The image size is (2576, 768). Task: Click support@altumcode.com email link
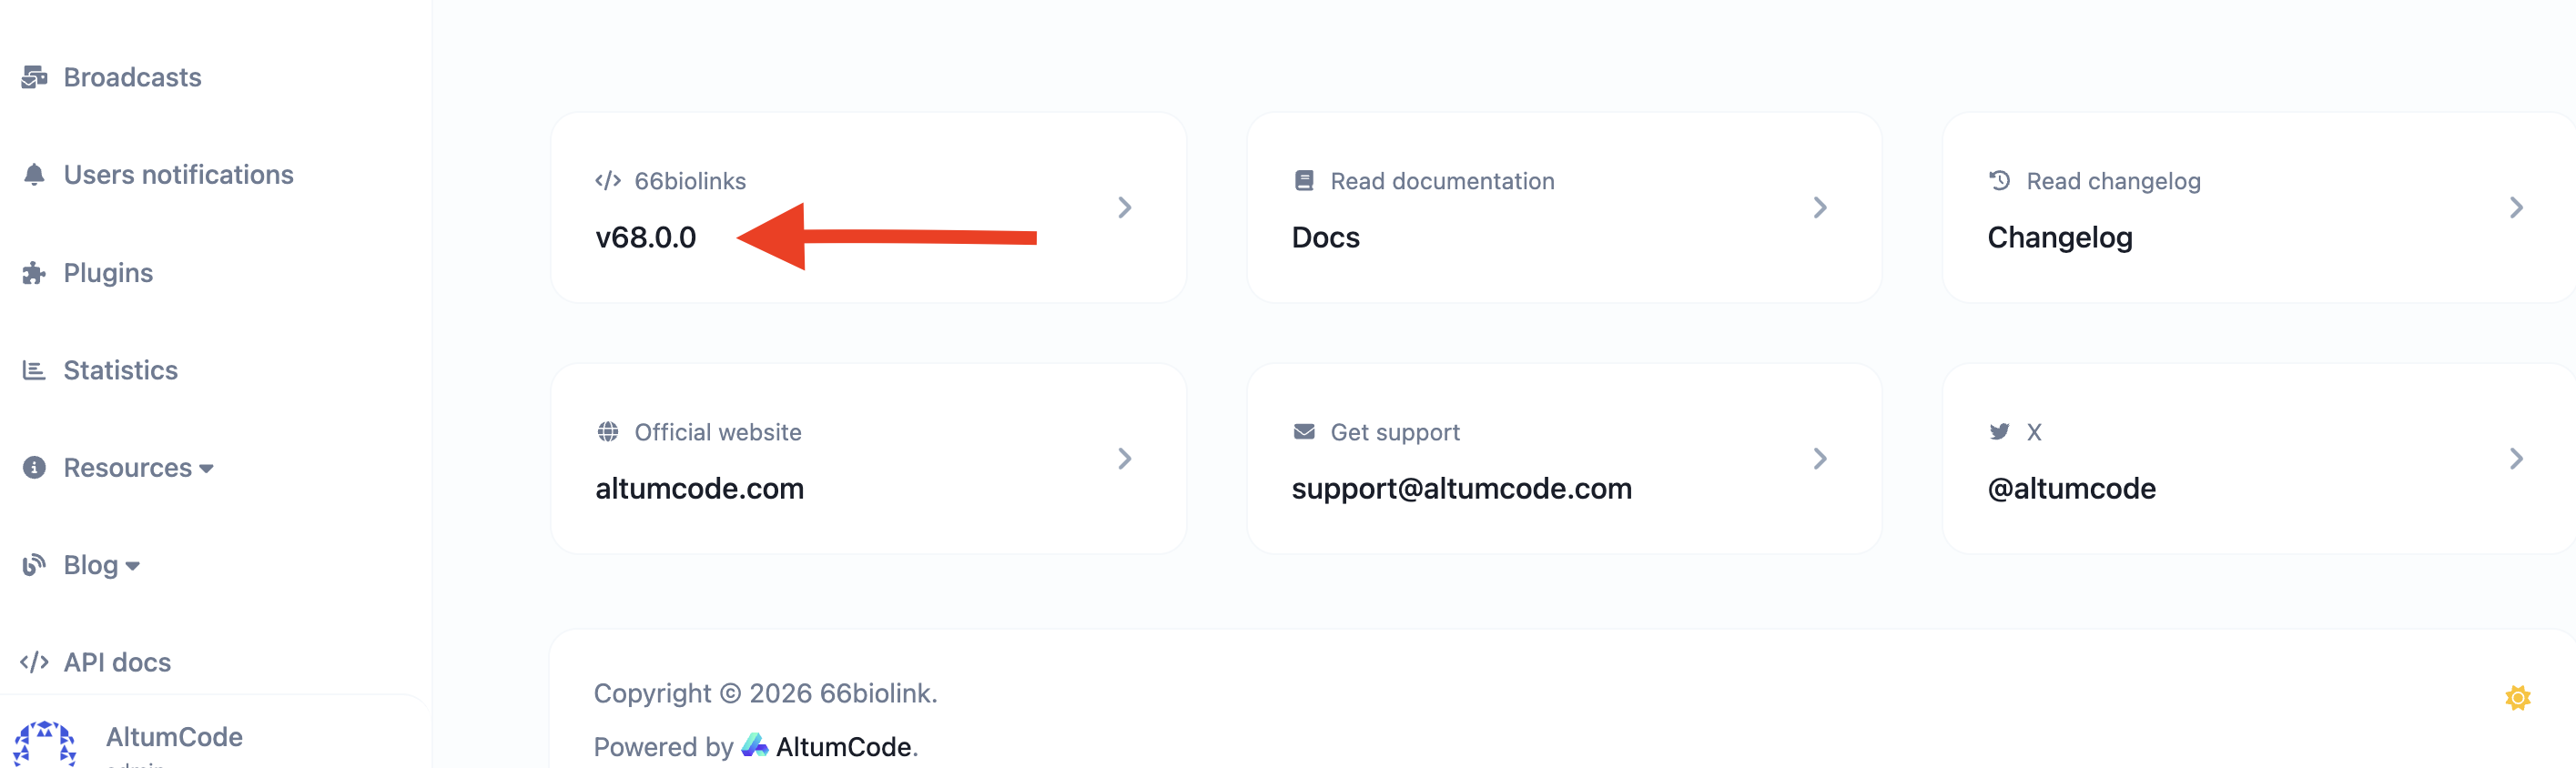(1462, 488)
